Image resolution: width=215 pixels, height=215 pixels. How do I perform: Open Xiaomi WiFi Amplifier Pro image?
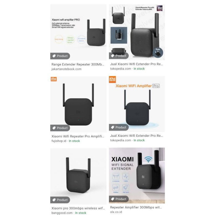click(x=137, y=104)
